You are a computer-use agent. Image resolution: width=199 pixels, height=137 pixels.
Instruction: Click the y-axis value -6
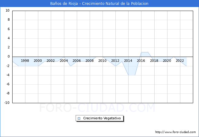[x=8, y=84]
